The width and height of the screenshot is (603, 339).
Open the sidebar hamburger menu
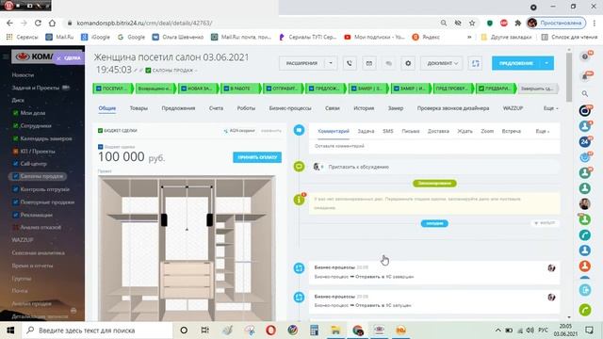[x=6, y=56]
